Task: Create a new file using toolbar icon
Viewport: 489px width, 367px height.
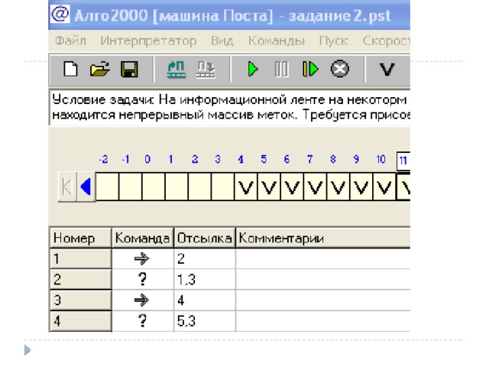Action: pyautogui.click(x=70, y=70)
